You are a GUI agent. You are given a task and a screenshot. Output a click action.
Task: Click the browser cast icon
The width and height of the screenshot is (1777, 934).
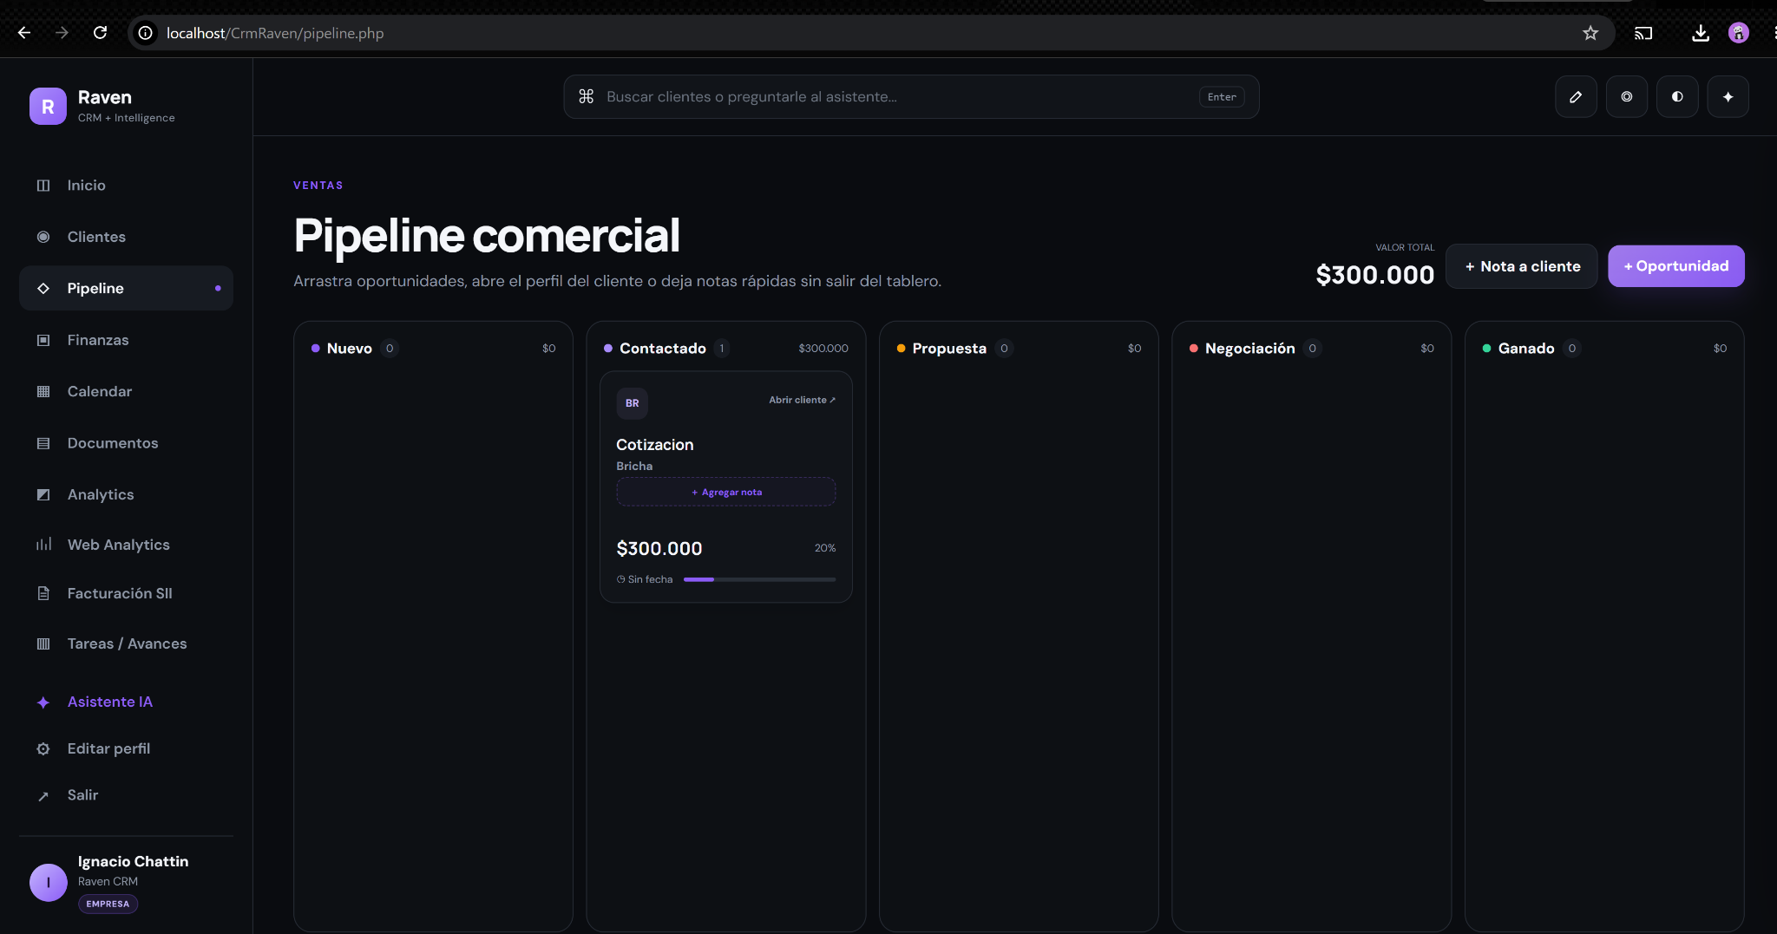tap(1643, 33)
